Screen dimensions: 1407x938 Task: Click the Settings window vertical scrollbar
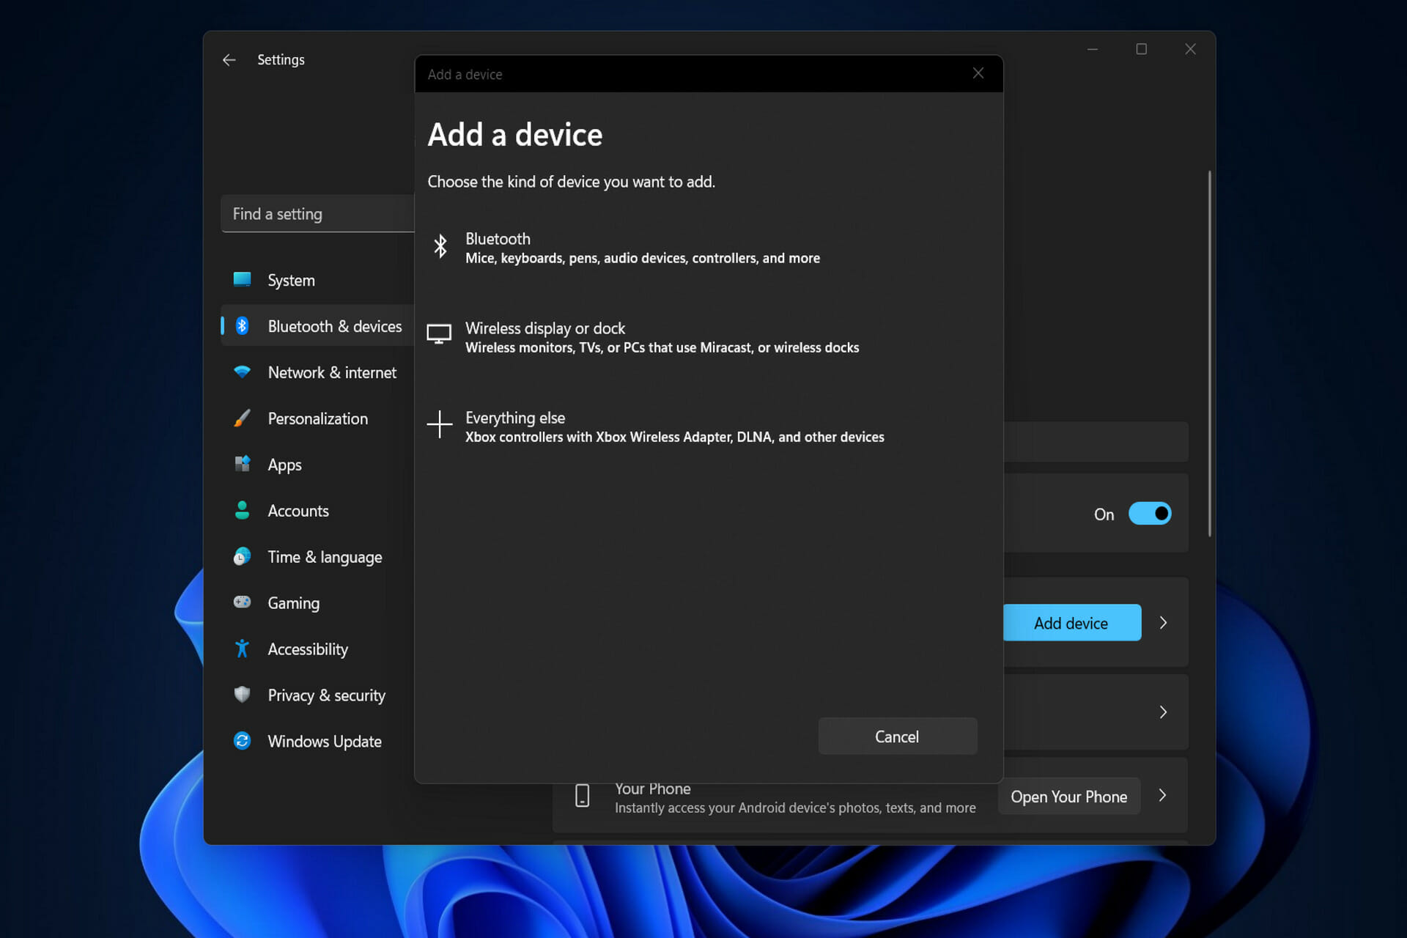(x=1209, y=353)
